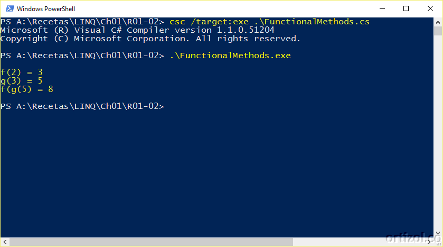This screenshot has height=247, width=443.
Task: Click the horizontal scrollbar left arrow
Action: [5, 242]
